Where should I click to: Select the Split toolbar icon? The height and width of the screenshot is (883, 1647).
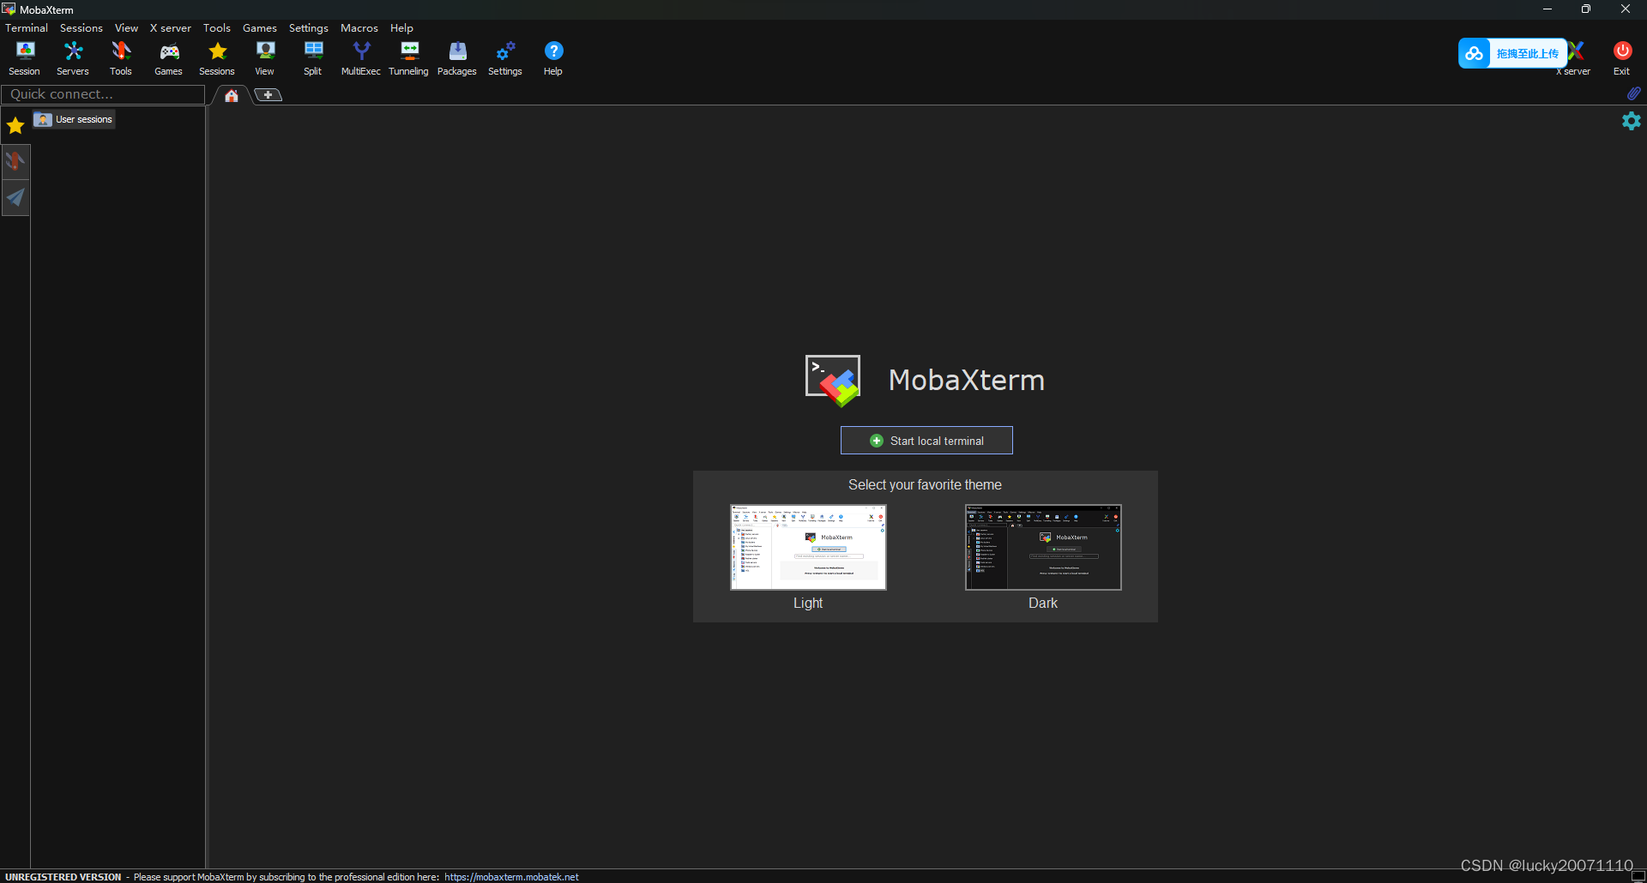[x=313, y=58]
